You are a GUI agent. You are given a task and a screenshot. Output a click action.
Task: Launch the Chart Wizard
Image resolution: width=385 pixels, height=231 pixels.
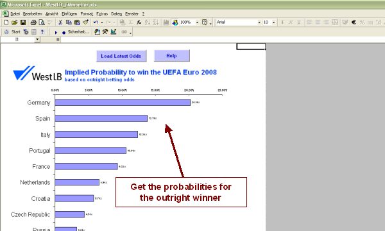(x=166, y=22)
